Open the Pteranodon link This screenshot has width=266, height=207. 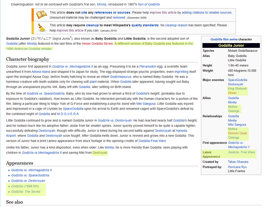pyautogui.click(x=148, y=66)
